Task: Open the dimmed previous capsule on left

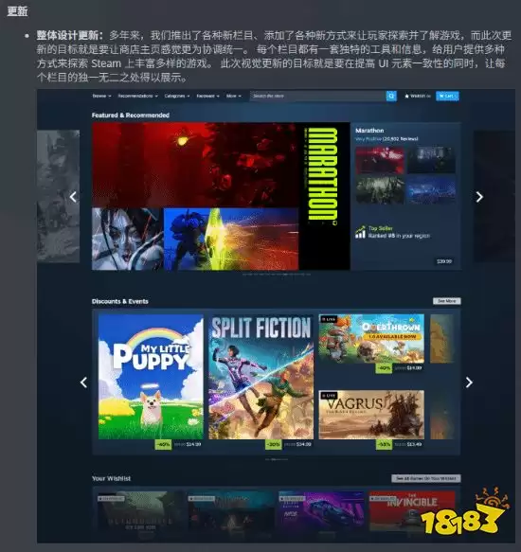Action: [58, 196]
